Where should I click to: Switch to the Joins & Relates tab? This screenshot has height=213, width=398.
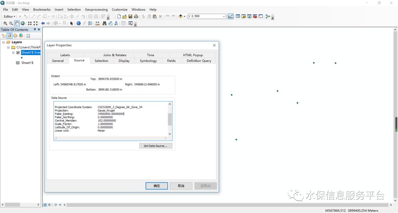click(x=115, y=55)
